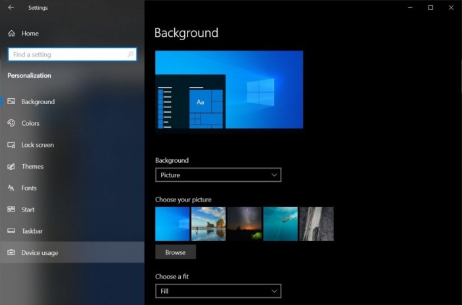Screen dimensions: 462x305
Task: Click the Home icon in sidebar
Action: (11, 33)
